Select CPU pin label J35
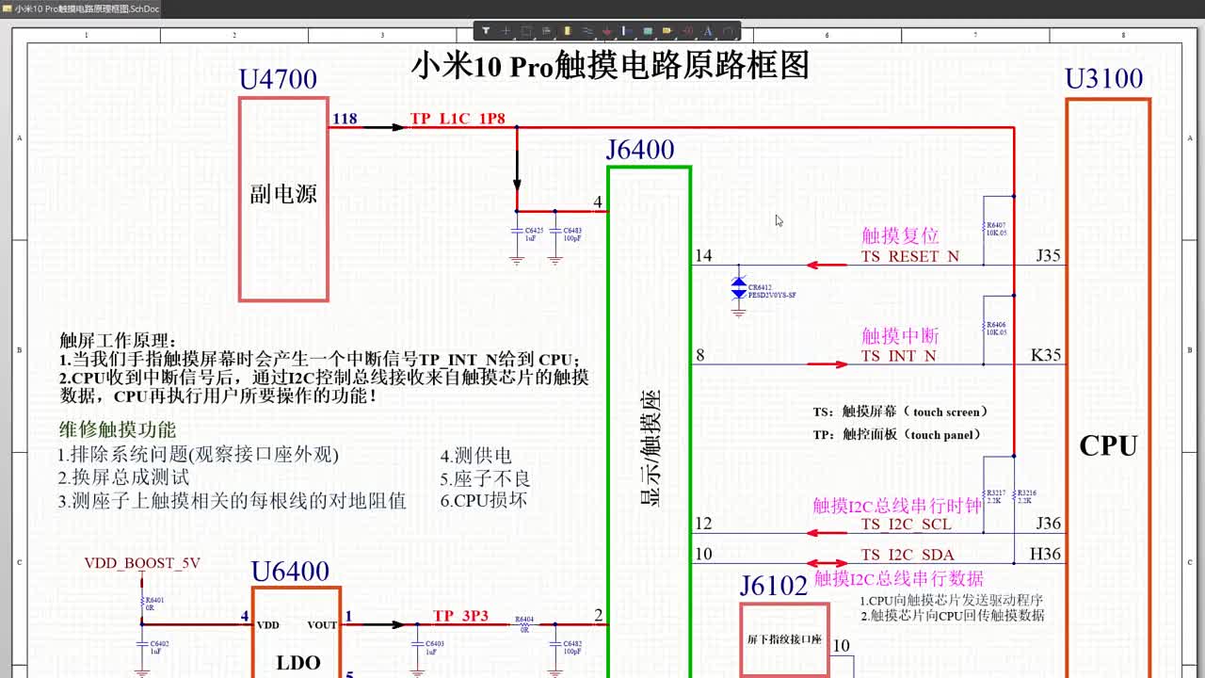 pyautogui.click(x=1048, y=255)
